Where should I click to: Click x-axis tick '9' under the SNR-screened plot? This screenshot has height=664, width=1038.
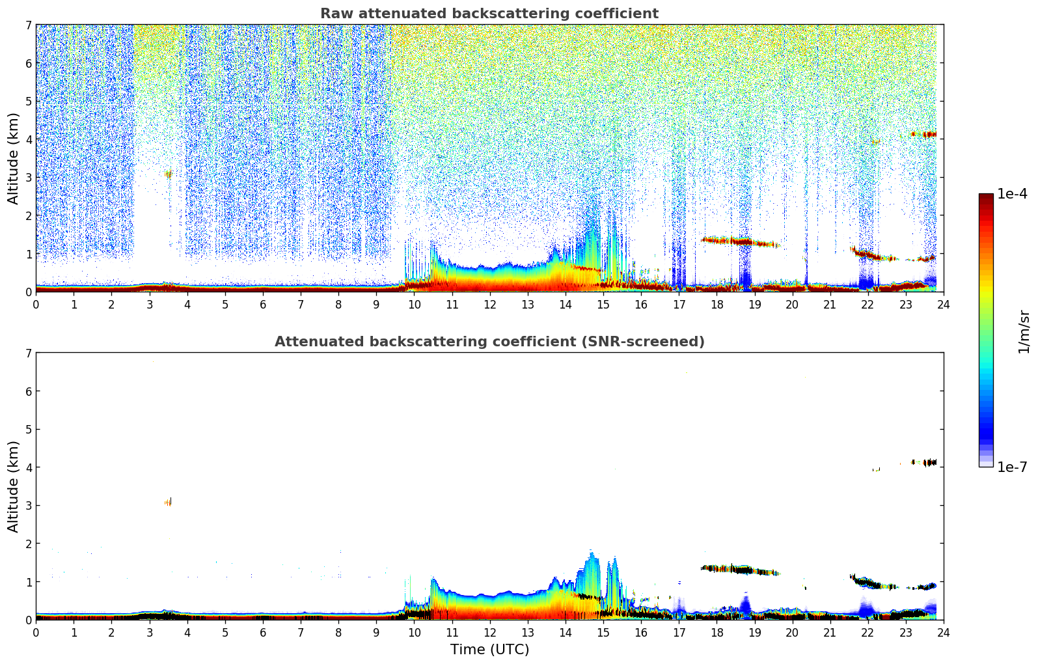(376, 632)
